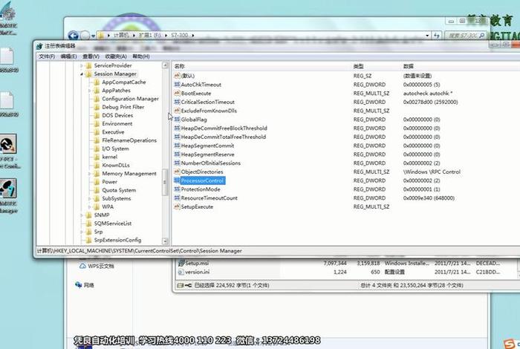Select the highlighted ProcessorControl value
Viewport: 520px width, 349px height.
tap(202, 180)
